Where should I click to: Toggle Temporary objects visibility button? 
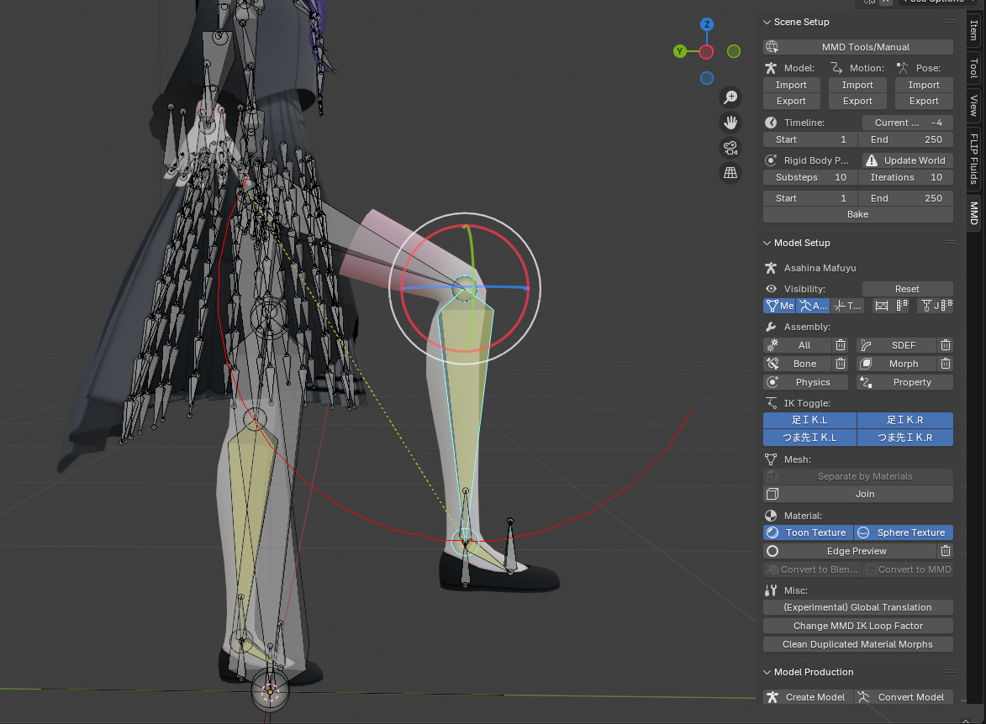[x=847, y=306]
